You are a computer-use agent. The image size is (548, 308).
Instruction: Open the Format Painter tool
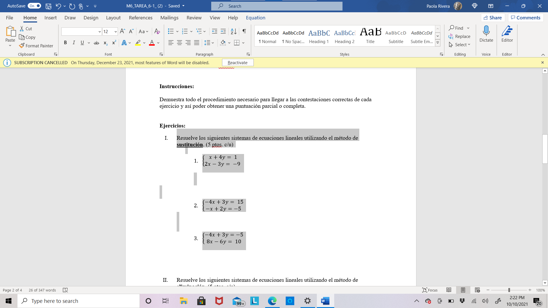coord(36,46)
